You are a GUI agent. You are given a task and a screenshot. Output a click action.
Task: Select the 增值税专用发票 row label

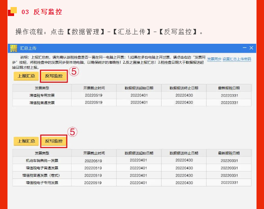coord(42,95)
